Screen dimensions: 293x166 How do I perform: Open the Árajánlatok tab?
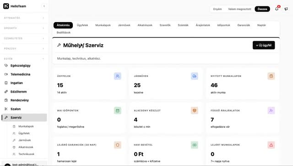click(203, 25)
